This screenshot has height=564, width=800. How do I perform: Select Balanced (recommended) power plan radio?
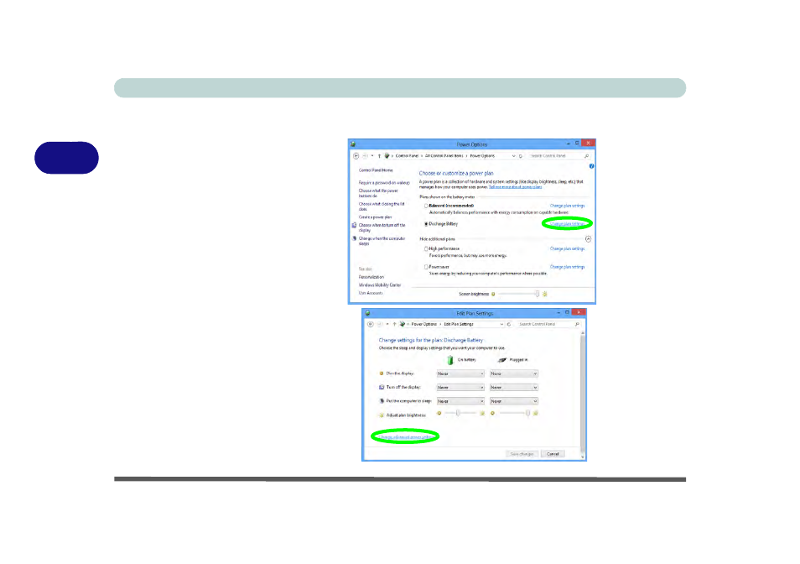tap(426, 206)
